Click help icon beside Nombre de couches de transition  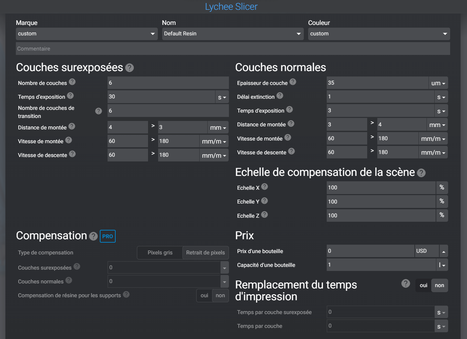coord(98,111)
